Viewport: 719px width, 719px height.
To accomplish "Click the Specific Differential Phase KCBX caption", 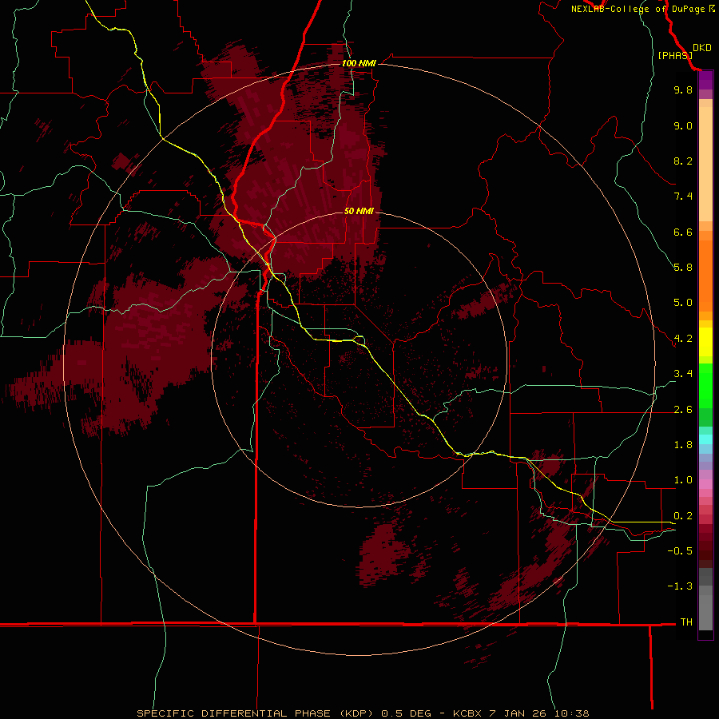I will coord(363,713).
